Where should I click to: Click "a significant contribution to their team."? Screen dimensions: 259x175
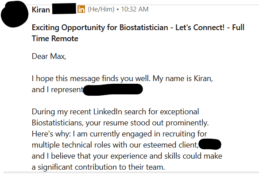click(98, 167)
